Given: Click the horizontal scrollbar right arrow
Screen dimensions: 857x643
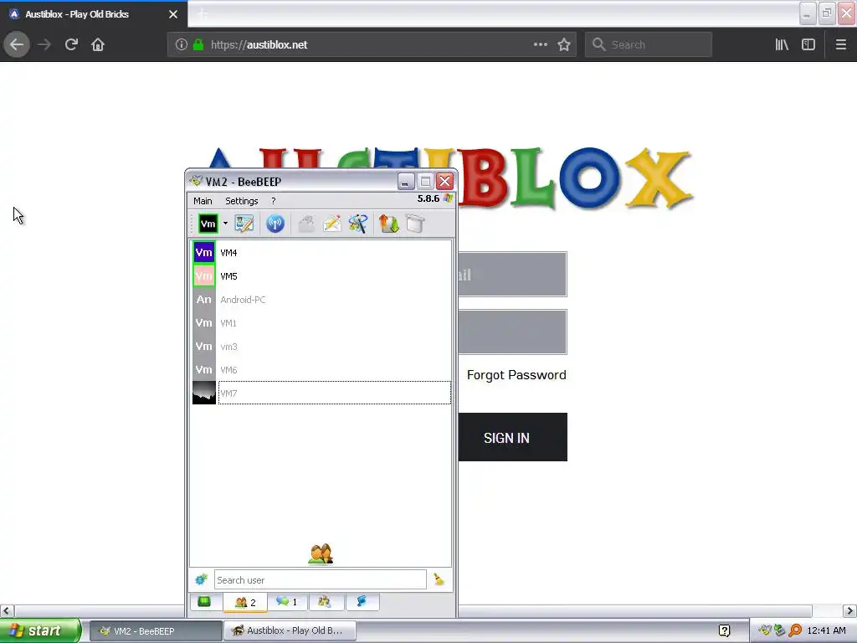Looking at the screenshot, I should click(849, 610).
